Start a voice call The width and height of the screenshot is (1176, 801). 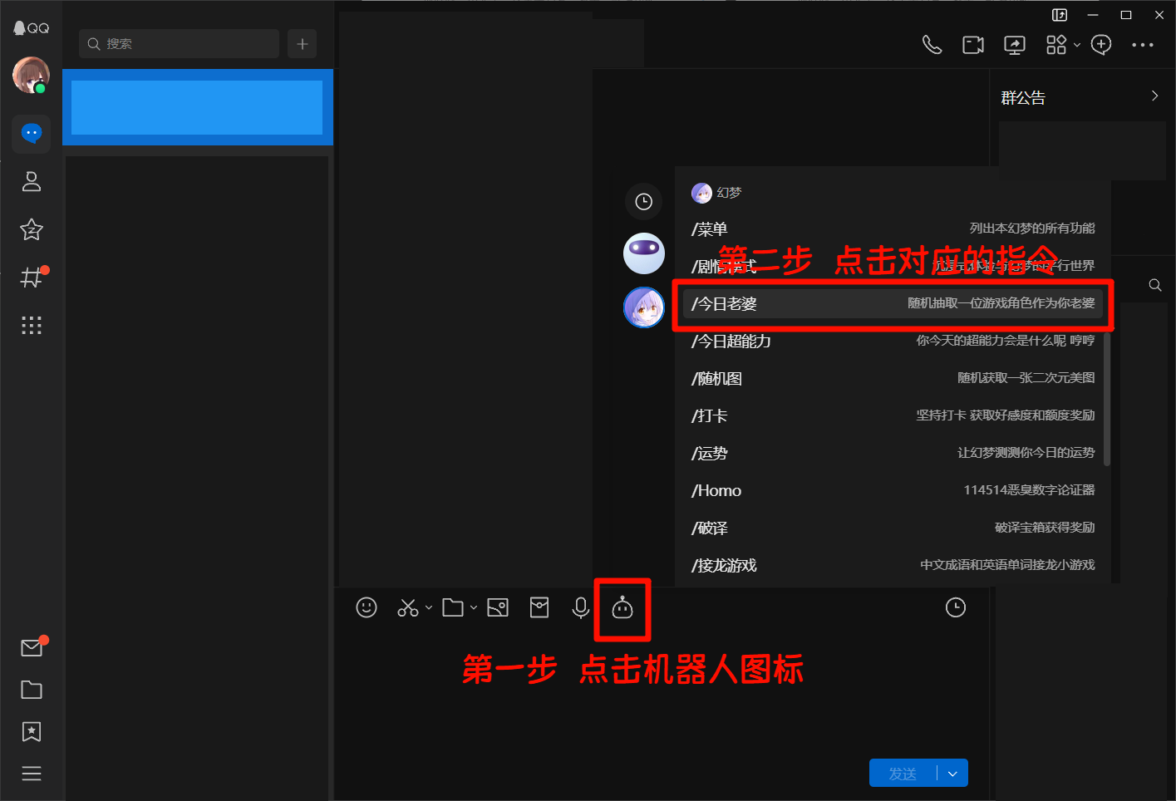point(932,45)
